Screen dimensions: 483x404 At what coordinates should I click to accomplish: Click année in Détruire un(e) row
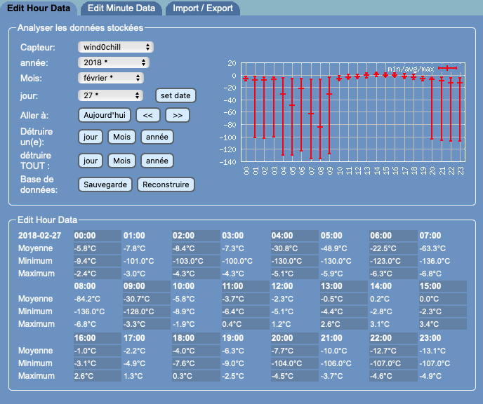(157, 137)
